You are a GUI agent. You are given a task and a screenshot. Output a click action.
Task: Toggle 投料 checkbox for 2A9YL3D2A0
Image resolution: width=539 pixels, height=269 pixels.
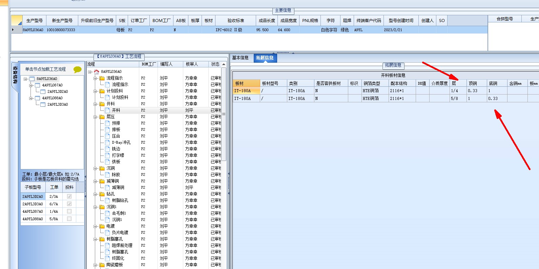point(69,196)
